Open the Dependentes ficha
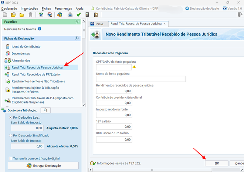Image resolution: width=244 pixels, height=172 pixels. coord(21,53)
